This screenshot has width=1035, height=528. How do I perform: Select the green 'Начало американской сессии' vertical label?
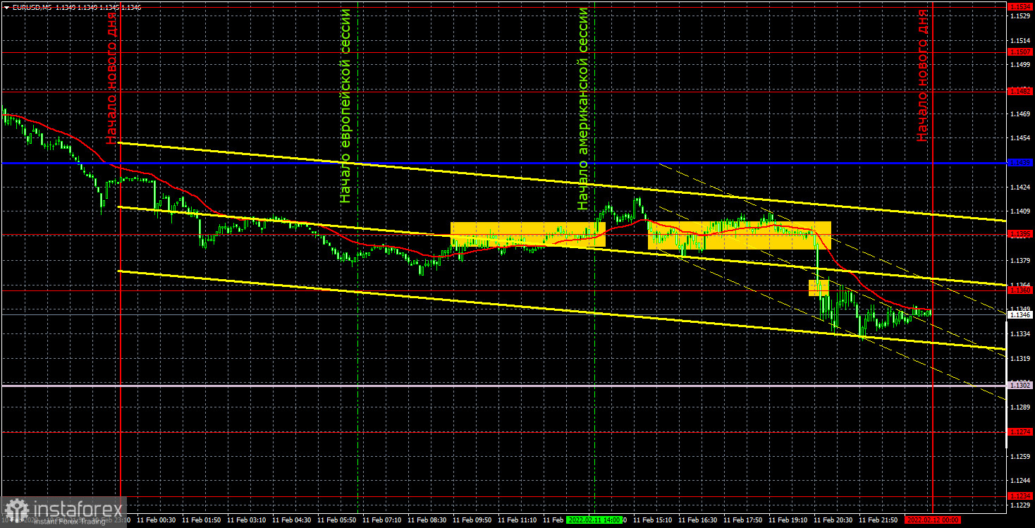(583, 109)
